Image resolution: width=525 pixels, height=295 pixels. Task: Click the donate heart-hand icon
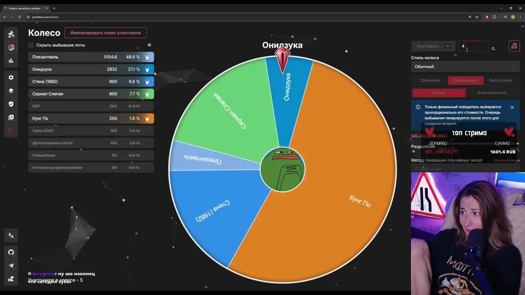pyautogui.click(x=11, y=279)
